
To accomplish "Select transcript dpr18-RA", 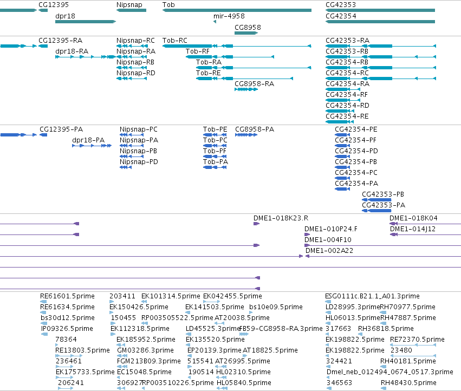I will [72, 51].
